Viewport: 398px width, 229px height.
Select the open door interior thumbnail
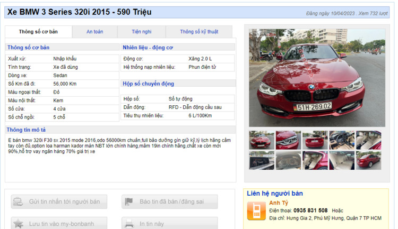315,160
